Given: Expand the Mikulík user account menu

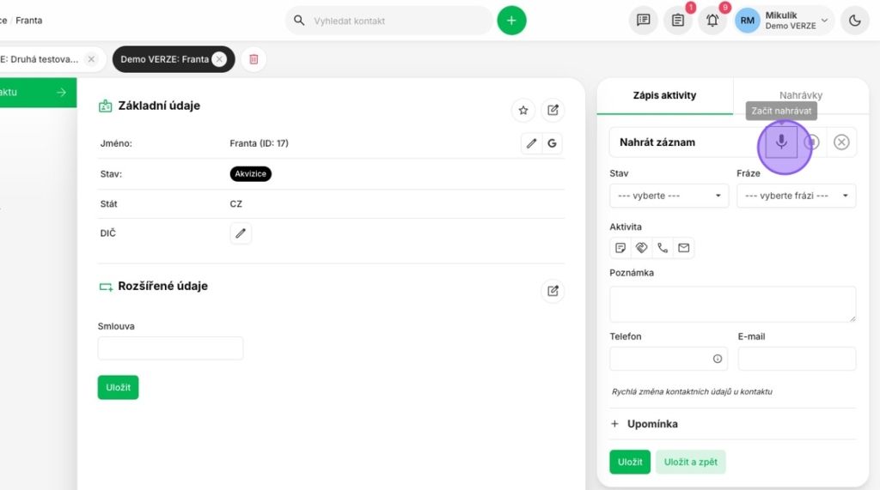Looking at the screenshot, I should coord(784,21).
